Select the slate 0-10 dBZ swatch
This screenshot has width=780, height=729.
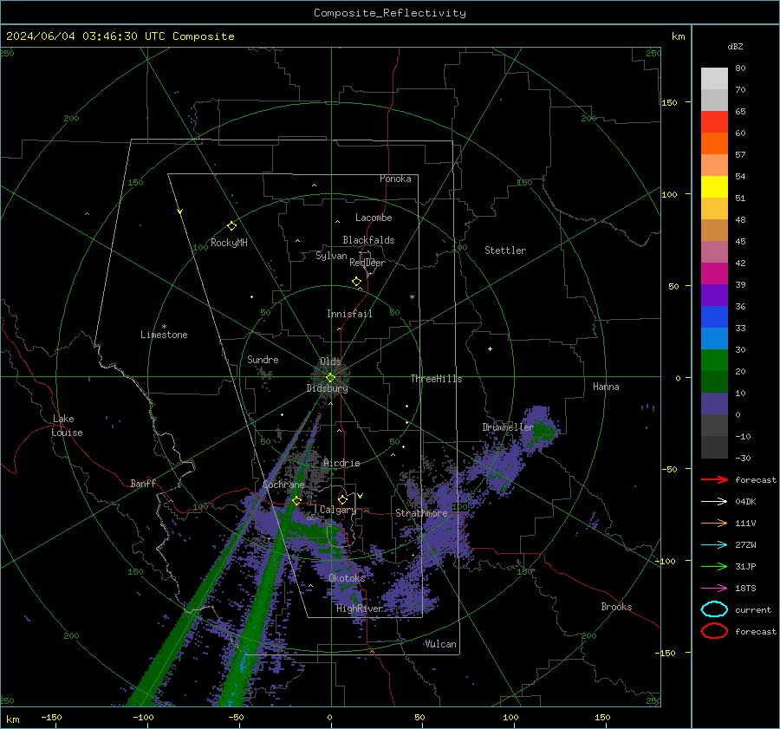pos(714,404)
